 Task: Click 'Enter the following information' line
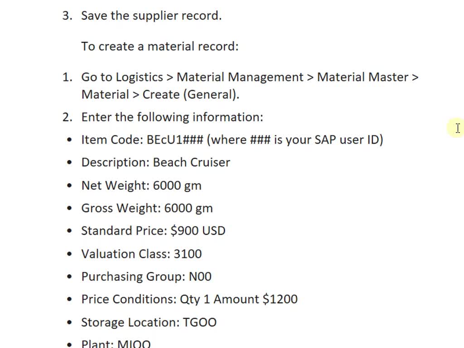tap(172, 117)
